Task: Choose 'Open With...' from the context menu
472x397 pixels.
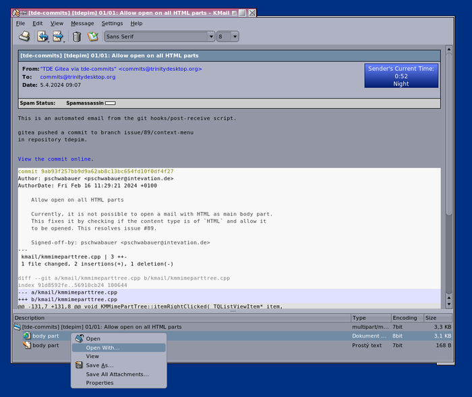Action: coord(102,348)
